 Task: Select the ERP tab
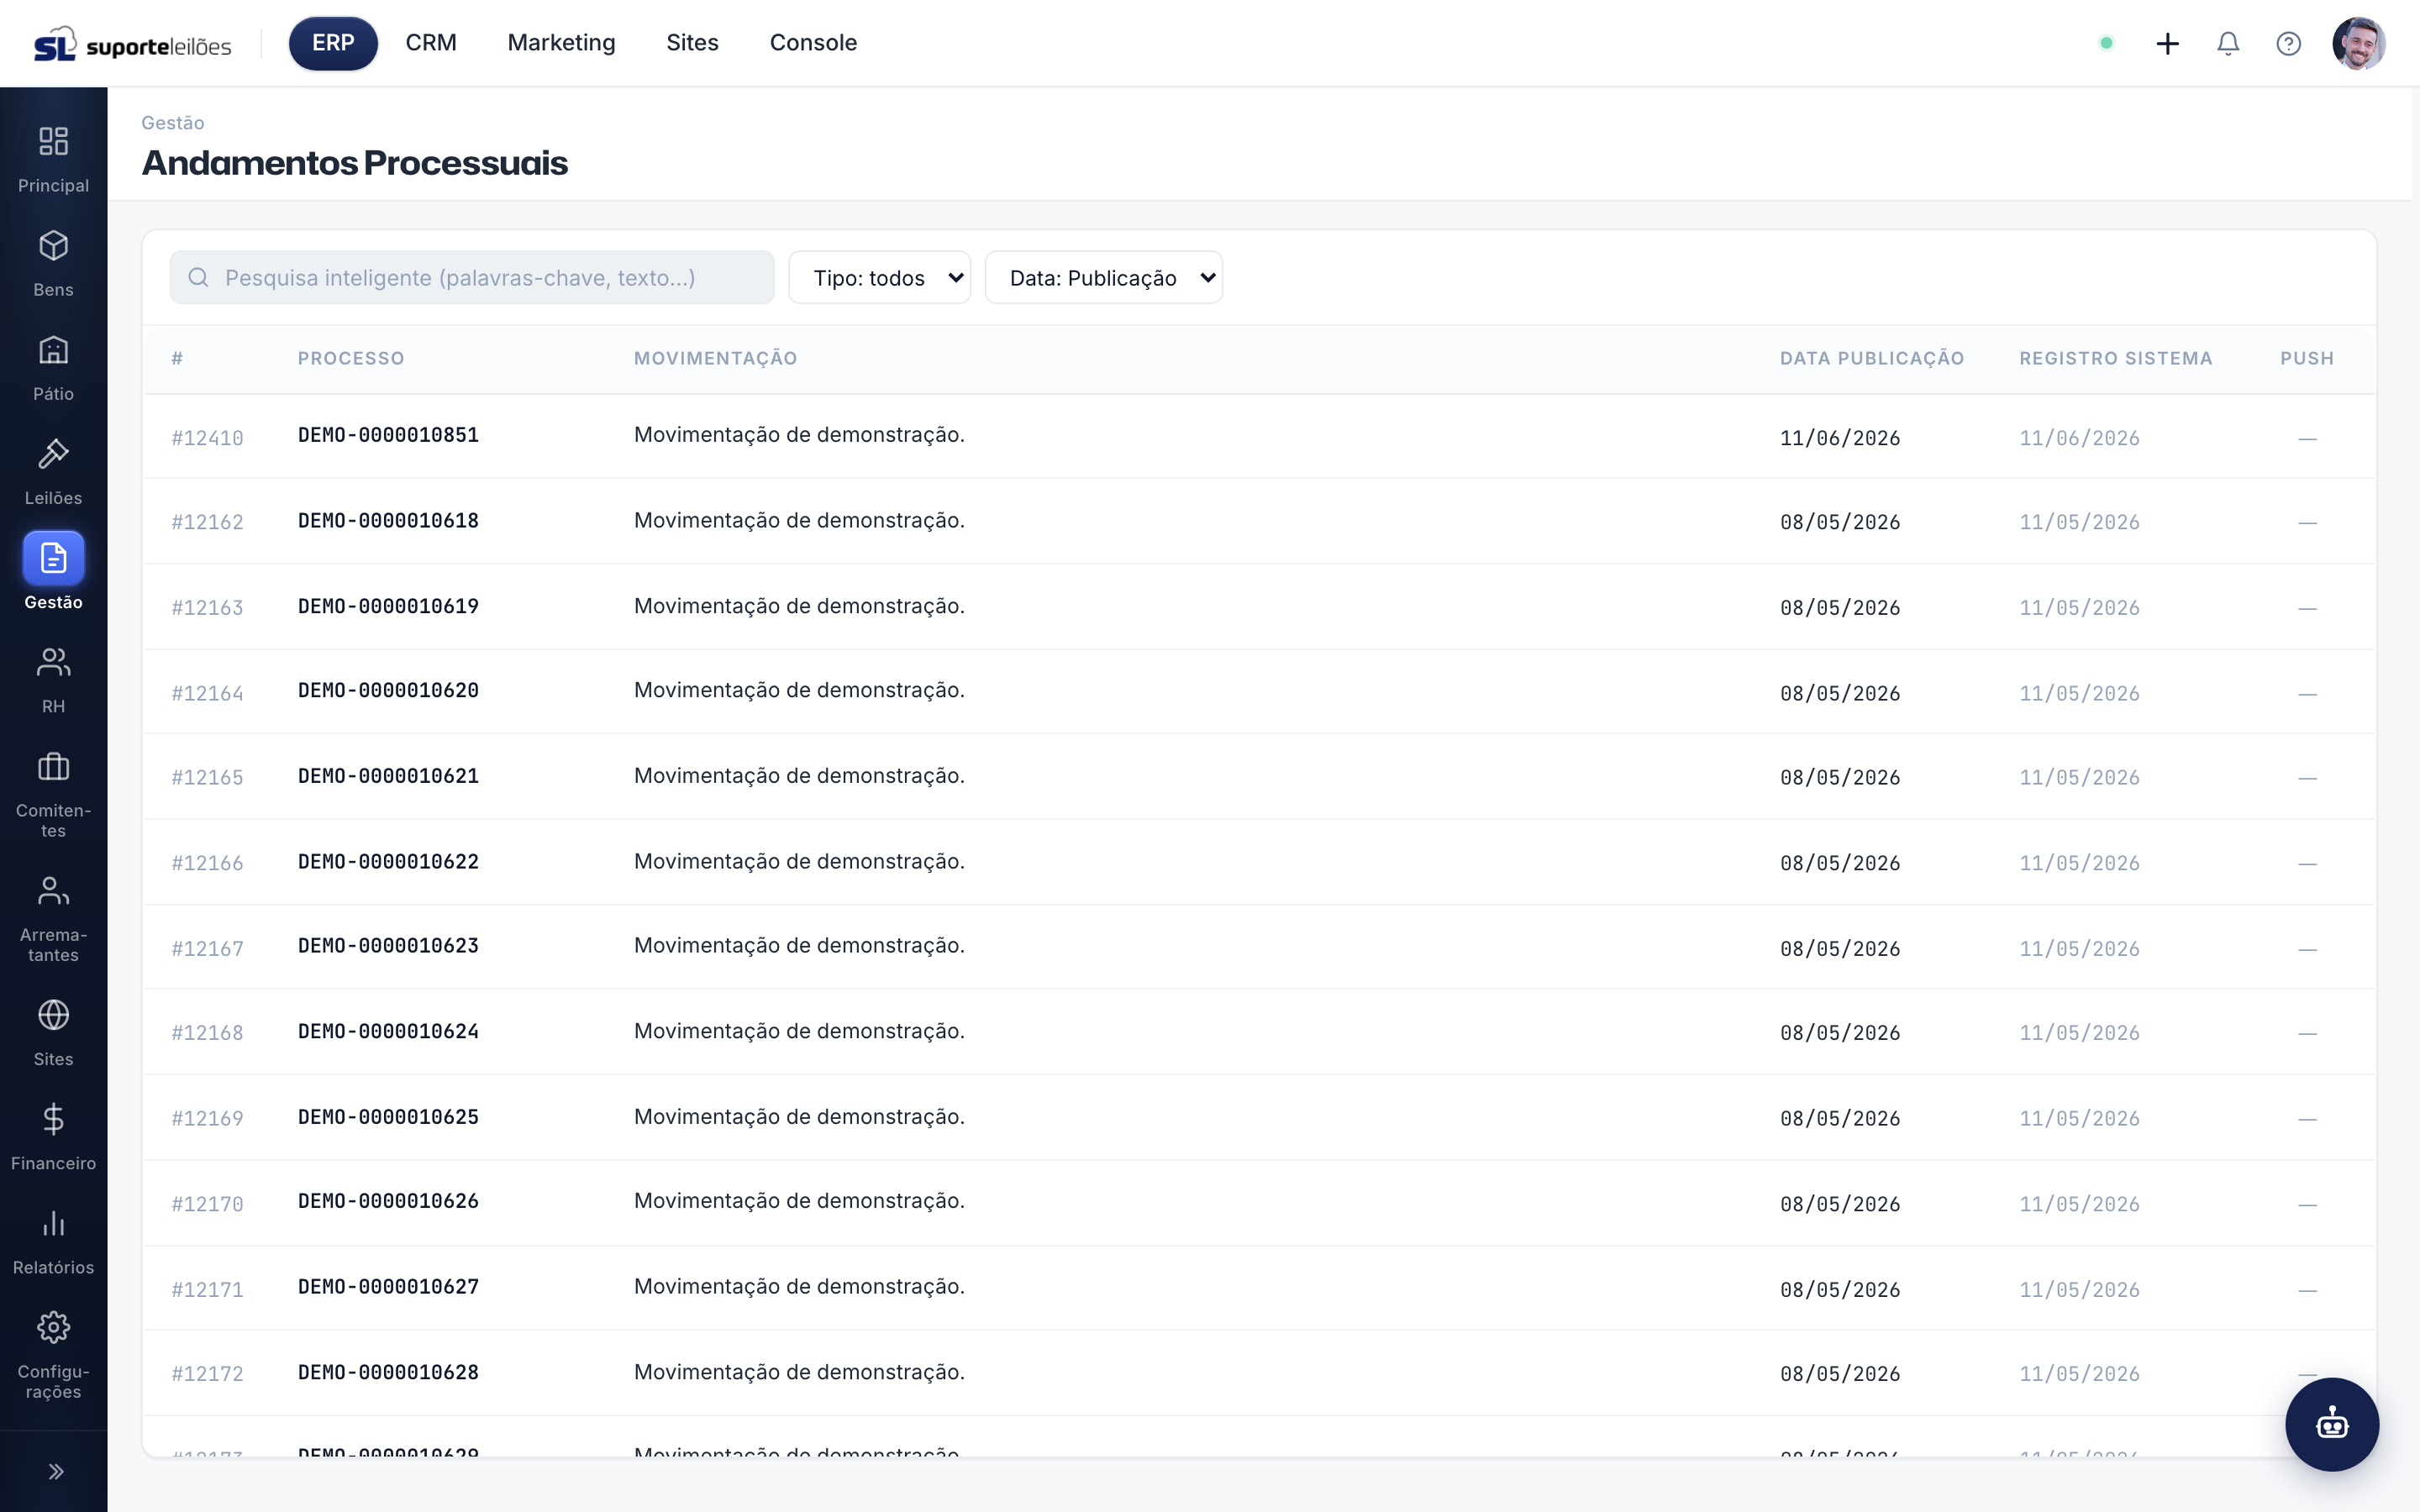333,43
